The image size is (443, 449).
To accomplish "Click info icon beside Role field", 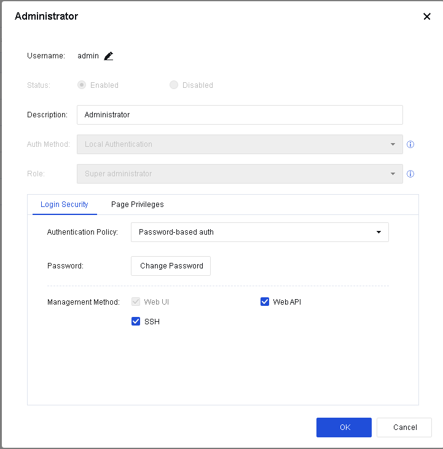I will click(410, 174).
